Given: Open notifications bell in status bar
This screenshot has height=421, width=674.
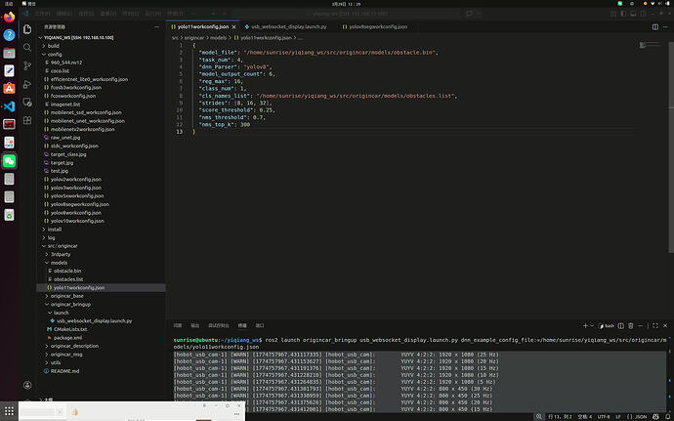Looking at the screenshot, I should tap(667, 417).
